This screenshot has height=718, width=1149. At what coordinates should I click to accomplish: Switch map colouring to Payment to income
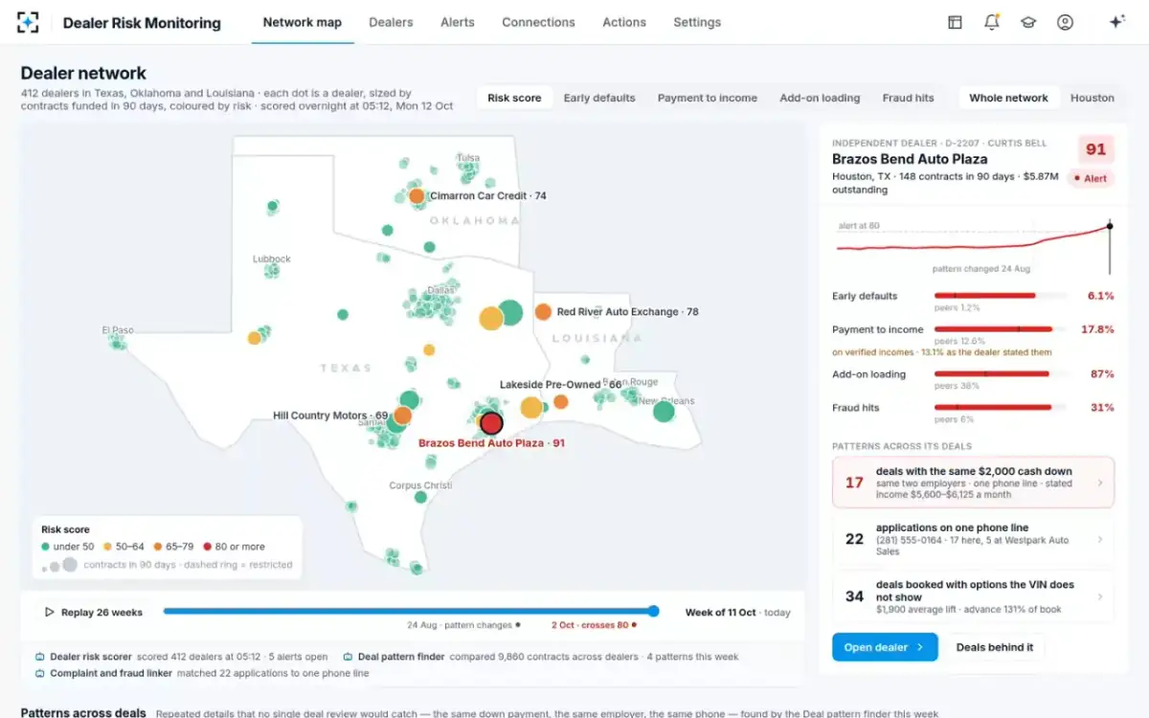708,98
